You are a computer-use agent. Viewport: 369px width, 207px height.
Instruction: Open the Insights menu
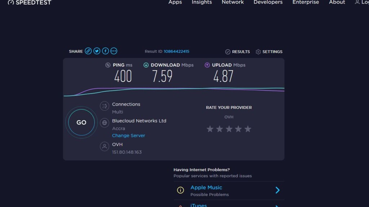(x=202, y=2)
